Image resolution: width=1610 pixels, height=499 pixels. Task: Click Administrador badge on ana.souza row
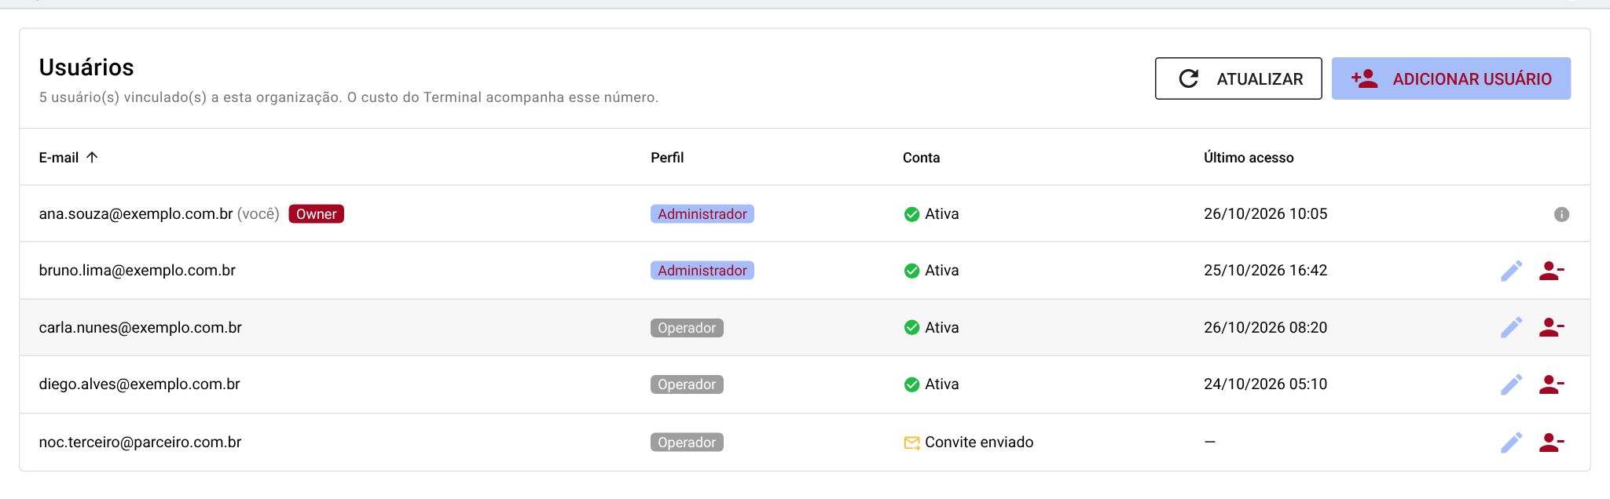[x=702, y=214]
